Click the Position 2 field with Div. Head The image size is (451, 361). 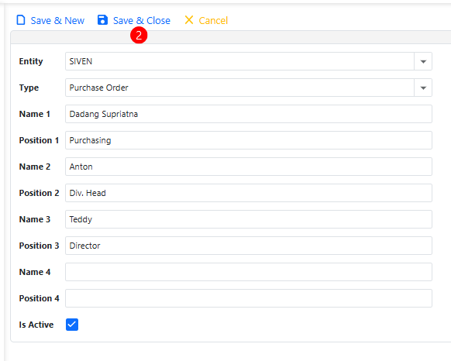tap(249, 193)
